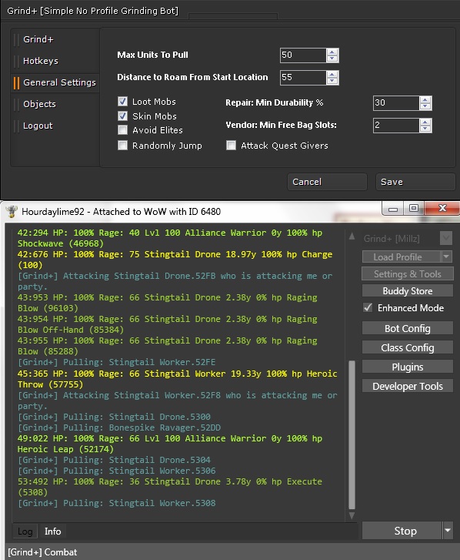Open the Plugins window
The width and height of the screenshot is (460, 560).
click(x=408, y=367)
